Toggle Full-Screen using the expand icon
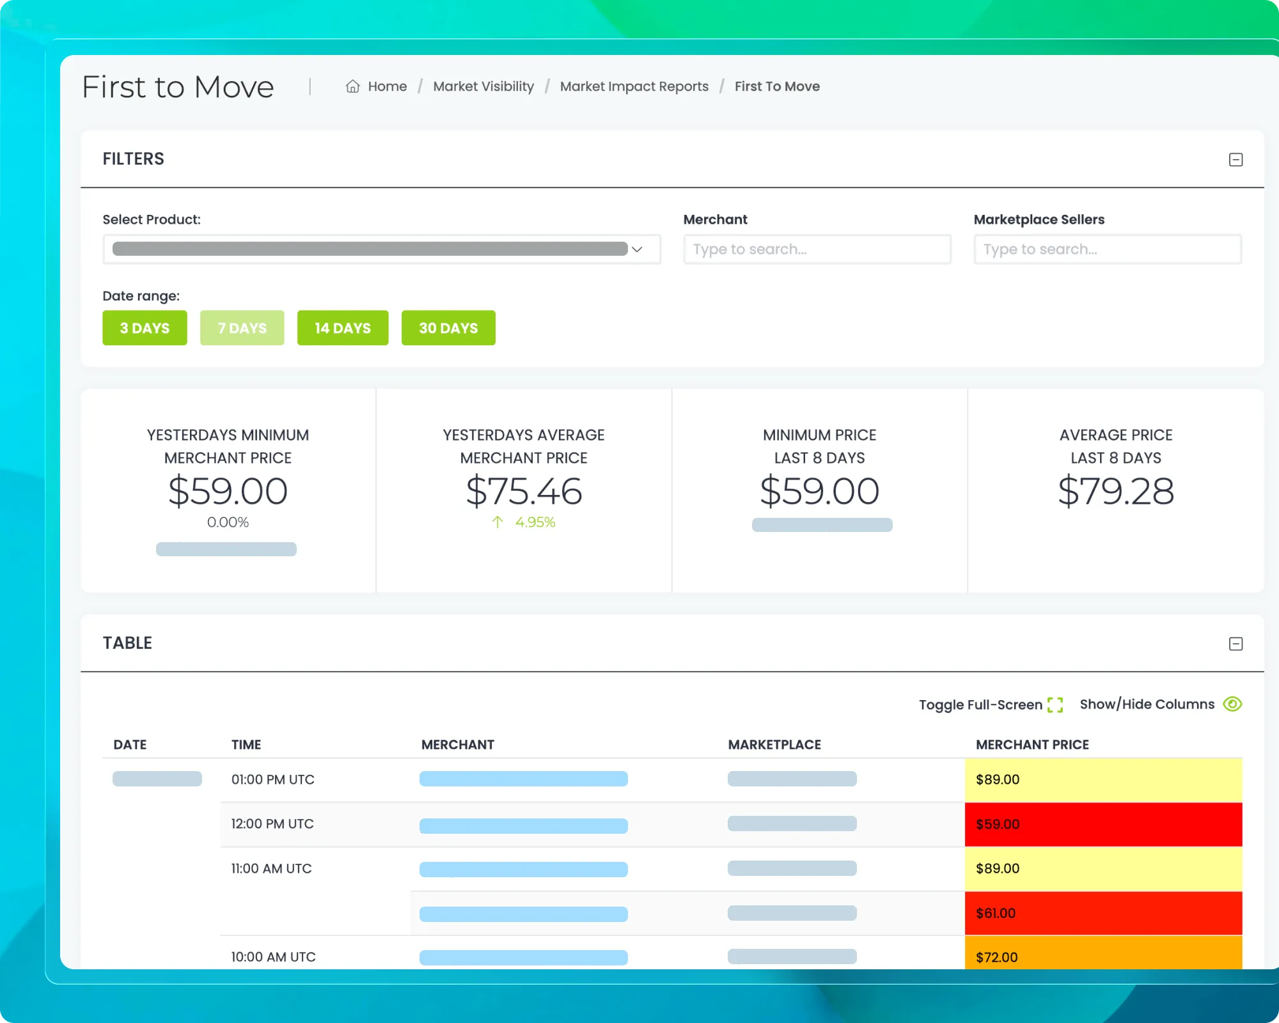This screenshot has height=1023, width=1279. tap(1056, 704)
